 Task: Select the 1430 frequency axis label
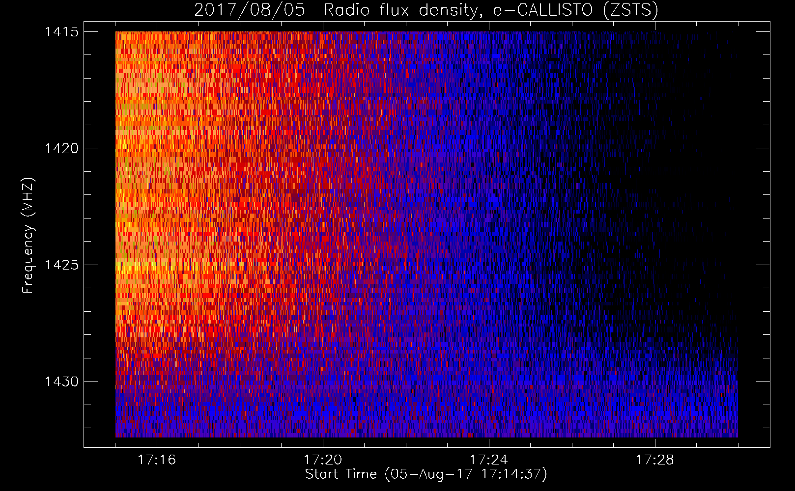(61, 382)
